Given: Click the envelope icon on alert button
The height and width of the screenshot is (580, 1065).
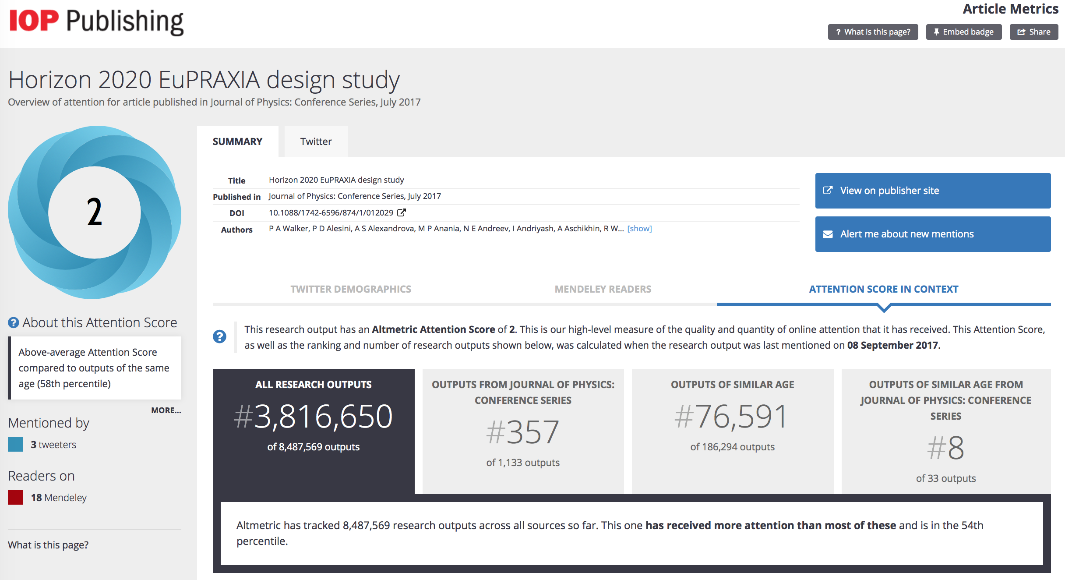Looking at the screenshot, I should click(828, 234).
